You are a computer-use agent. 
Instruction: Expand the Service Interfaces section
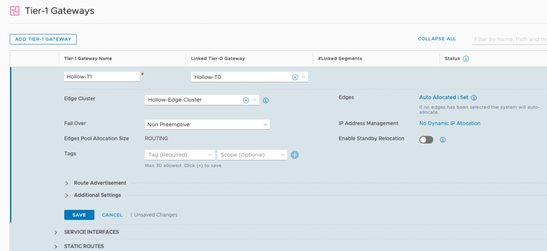click(x=56, y=232)
